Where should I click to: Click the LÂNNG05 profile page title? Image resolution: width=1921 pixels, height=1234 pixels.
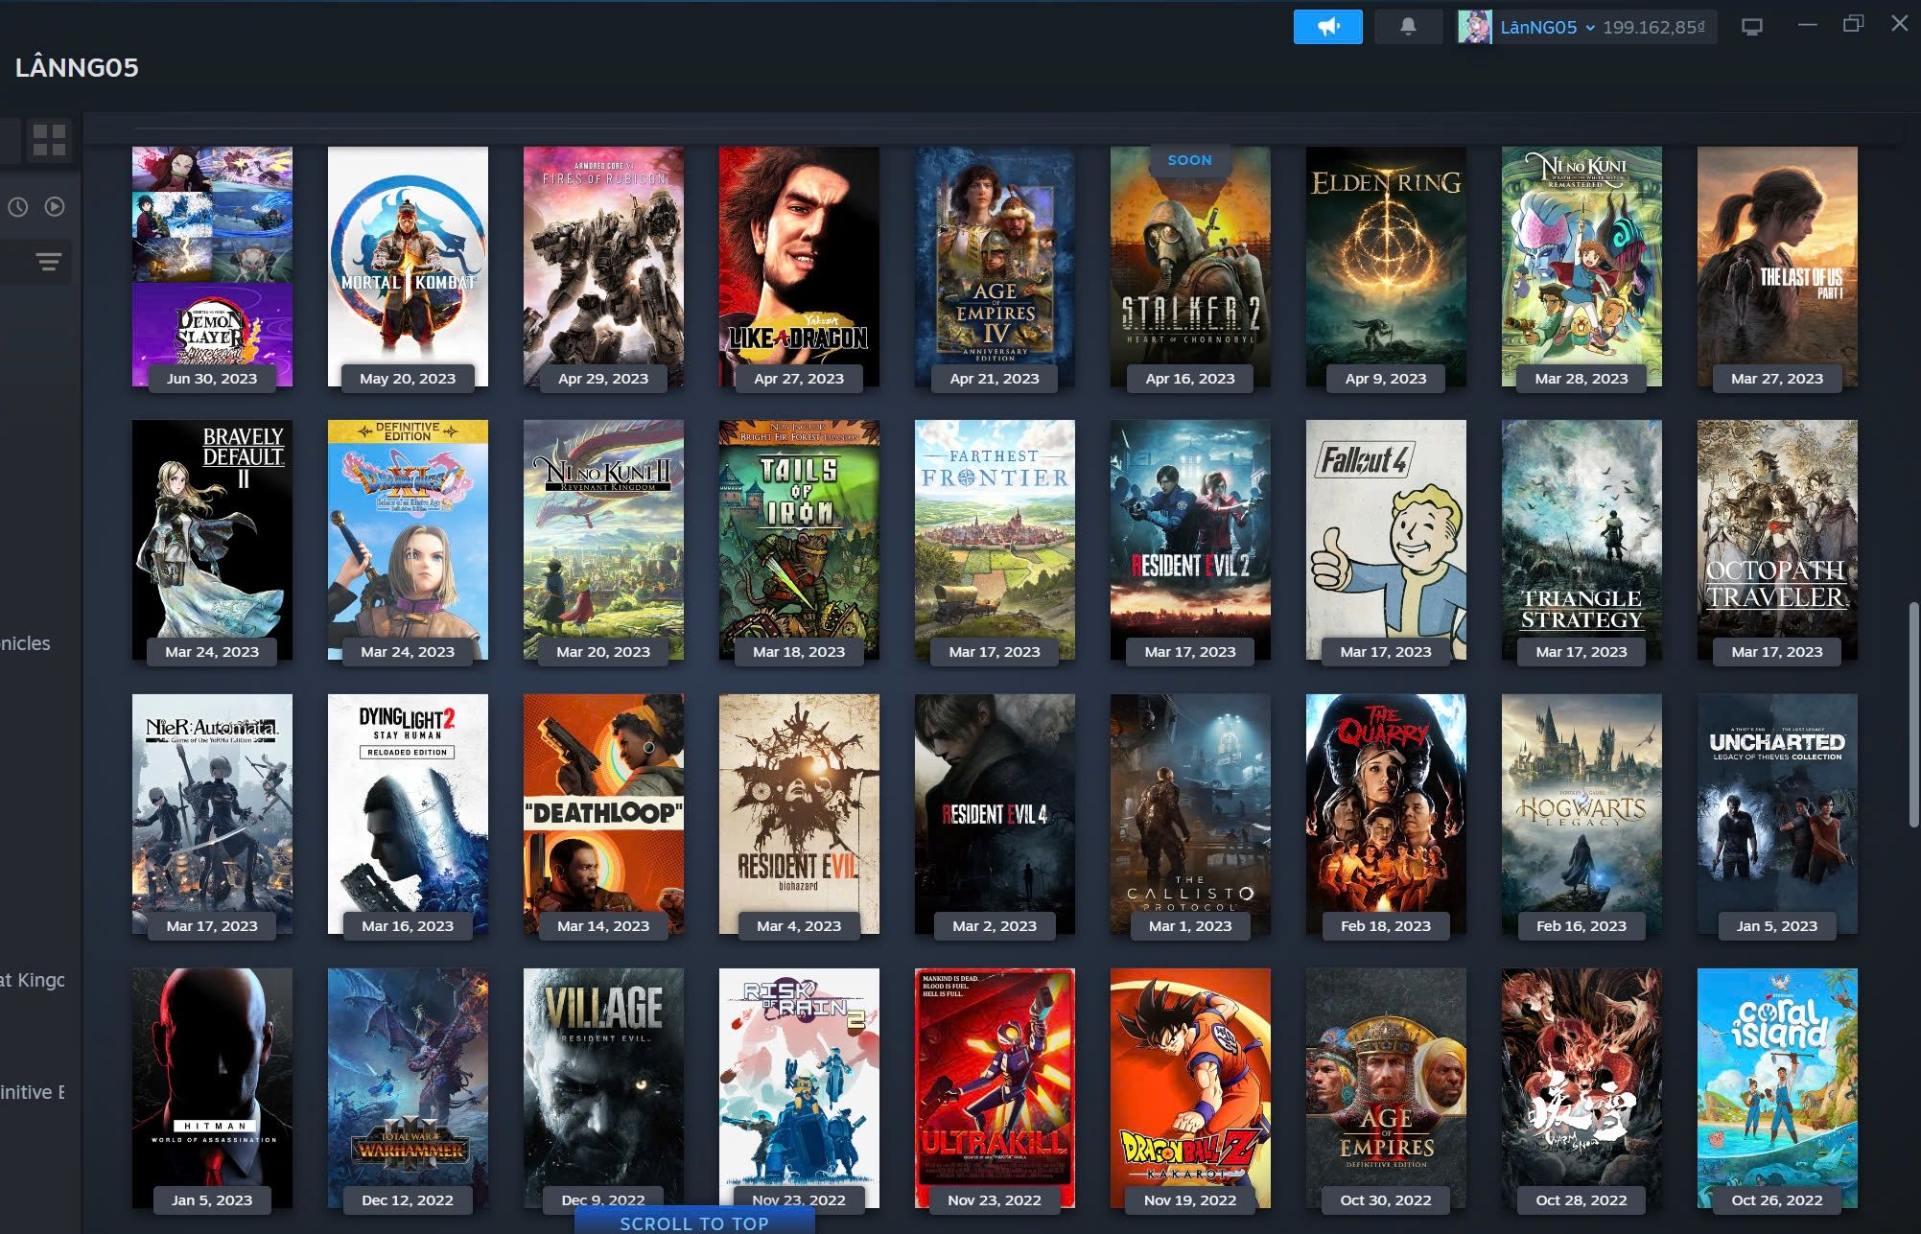pyautogui.click(x=77, y=67)
